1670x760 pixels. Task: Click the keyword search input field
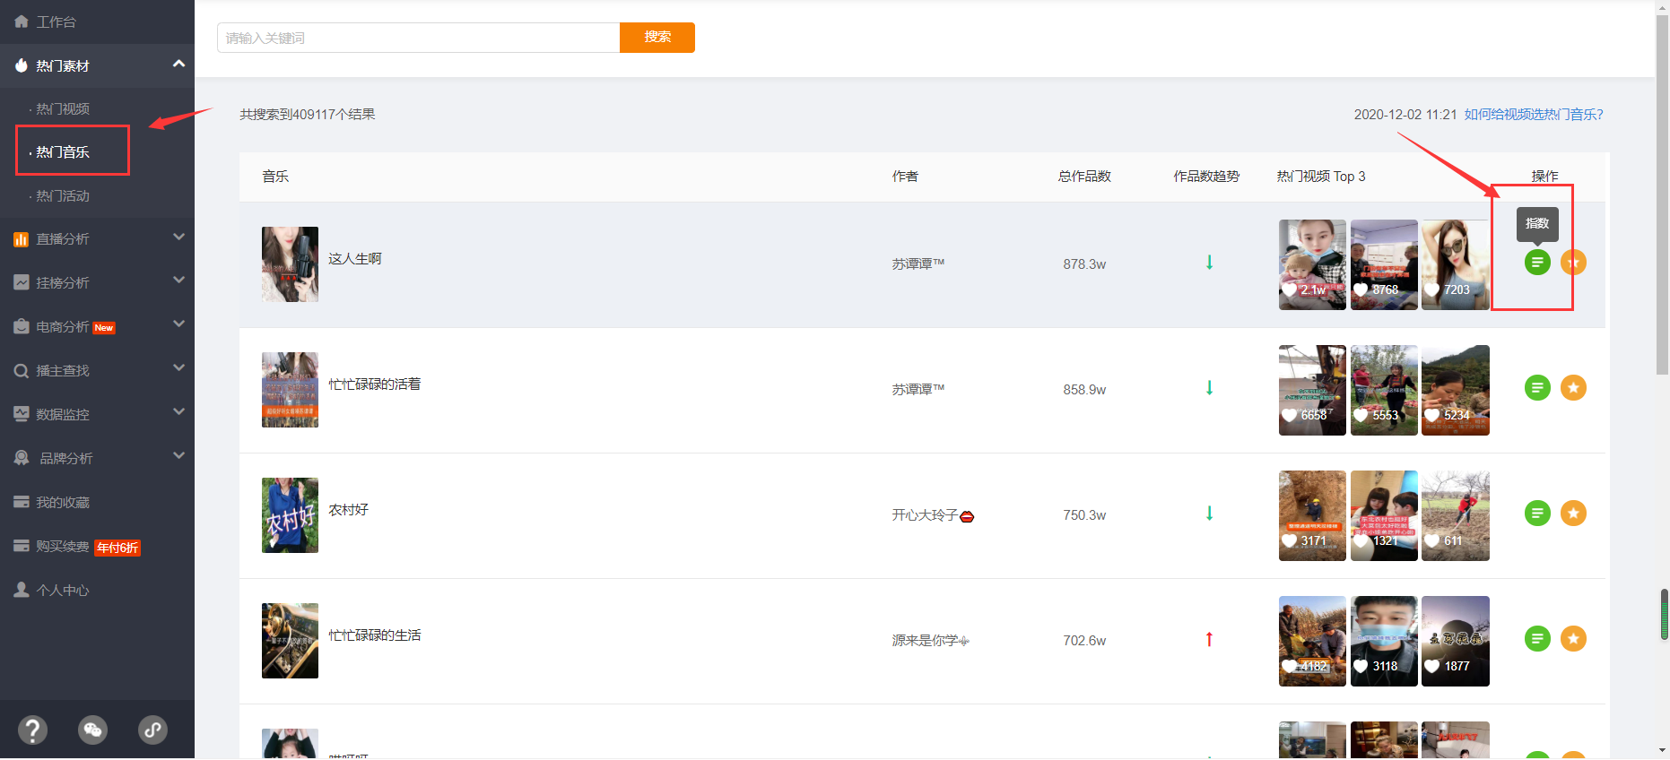pyautogui.click(x=418, y=38)
